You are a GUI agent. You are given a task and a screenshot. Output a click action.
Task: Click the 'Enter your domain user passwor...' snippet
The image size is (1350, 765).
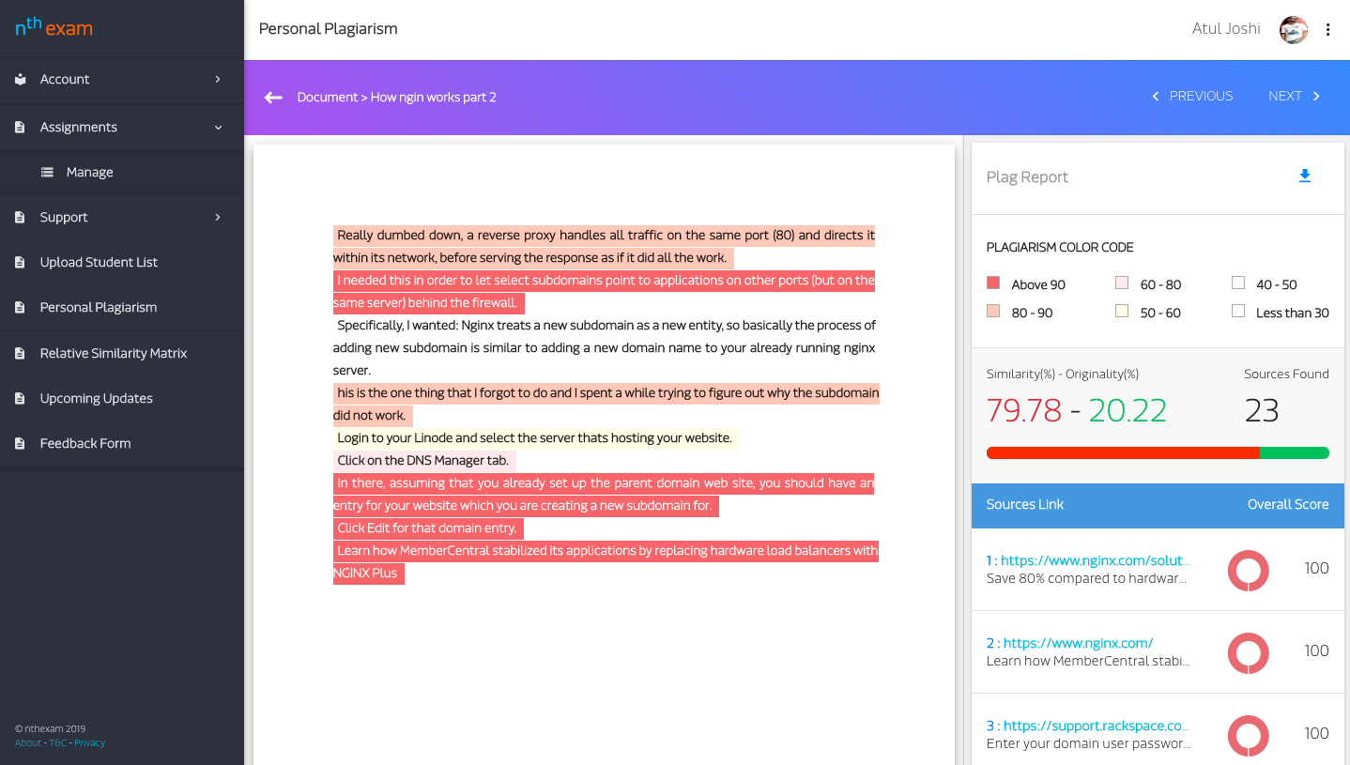(1089, 744)
